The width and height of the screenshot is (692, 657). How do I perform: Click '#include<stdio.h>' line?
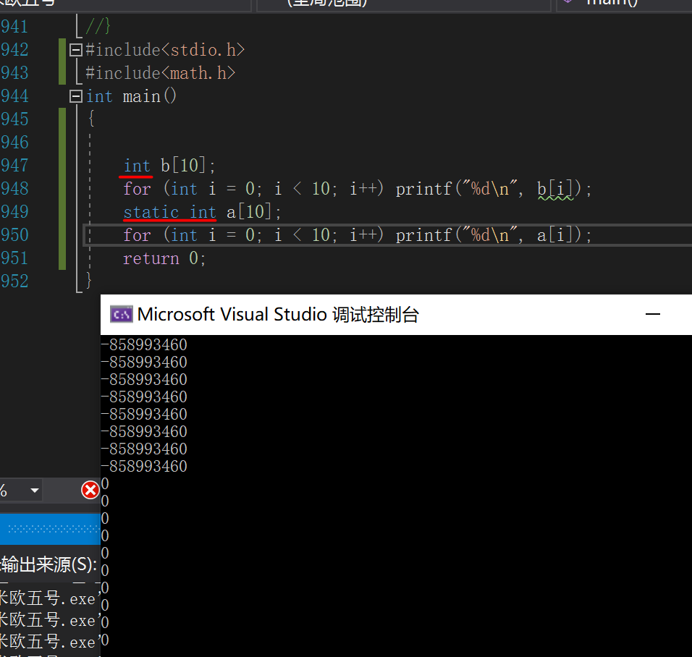(x=165, y=50)
